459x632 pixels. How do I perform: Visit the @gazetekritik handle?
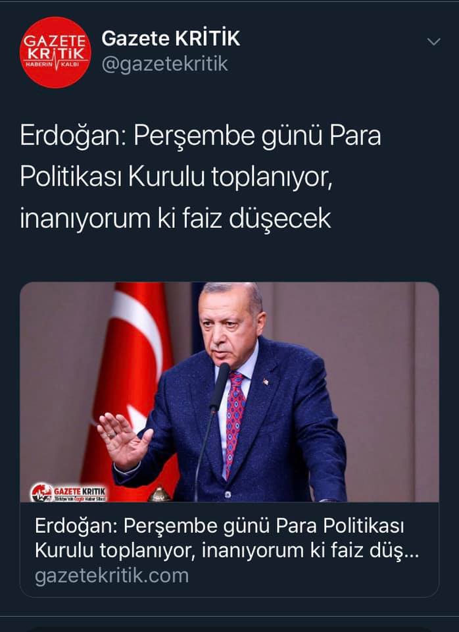pyautogui.click(x=164, y=65)
